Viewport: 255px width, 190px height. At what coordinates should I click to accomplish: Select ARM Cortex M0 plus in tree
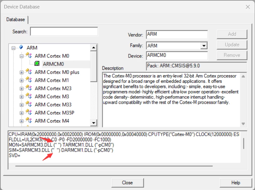pyautogui.click(x=57, y=72)
